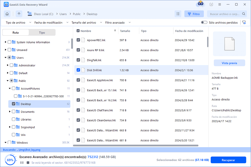Click the 'Vista previa' button
This screenshot has width=251, height=167.
coord(229,63)
